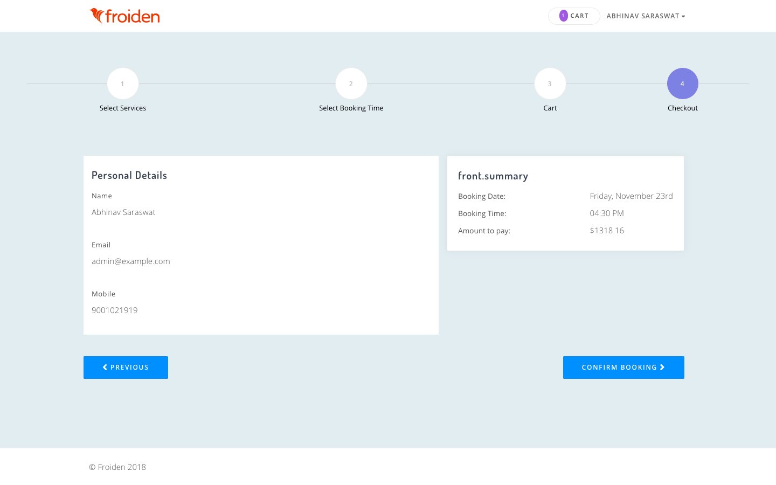This screenshot has height=485, width=776.
Task: Select step 2 circle
Action: click(x=351, y=84)
